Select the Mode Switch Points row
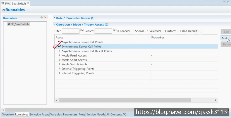The height and width of the screenshot is (118, 231). tap(136, 64)
